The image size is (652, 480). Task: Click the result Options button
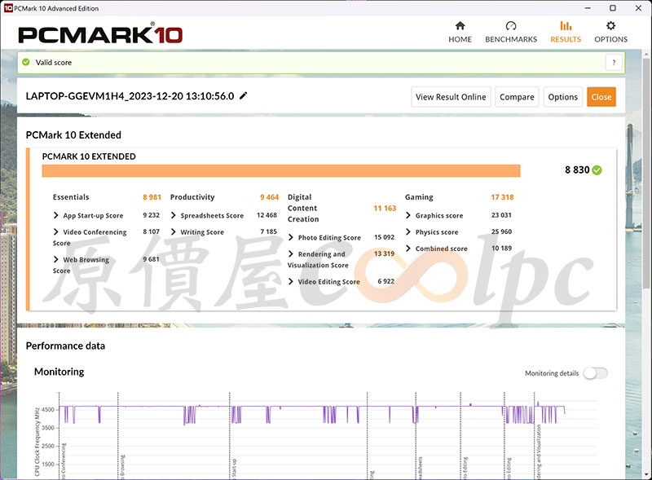tap(562, 97)
